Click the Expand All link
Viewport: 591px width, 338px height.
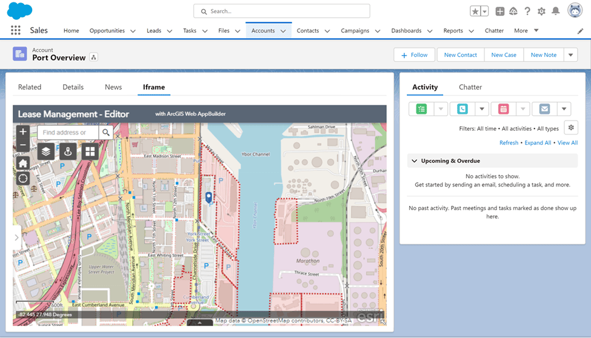coord(538,143)
